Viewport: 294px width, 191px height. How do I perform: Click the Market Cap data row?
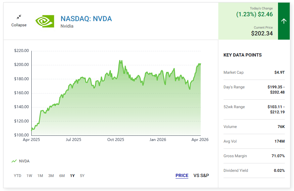click(254, 72)
